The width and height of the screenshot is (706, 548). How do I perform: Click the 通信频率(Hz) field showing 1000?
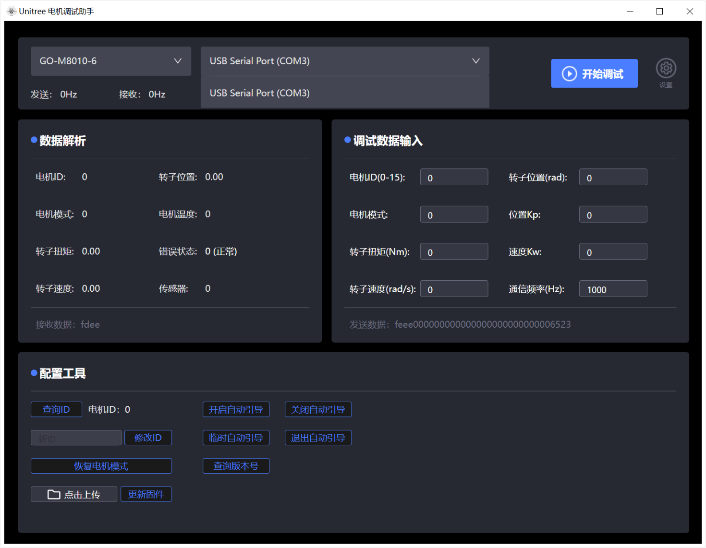tap(613, 289)
